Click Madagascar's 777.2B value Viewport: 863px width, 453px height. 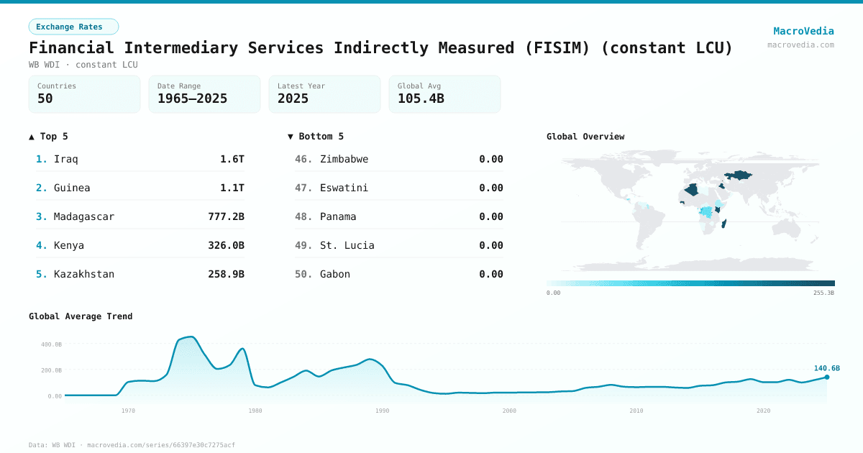click(226, 216)
